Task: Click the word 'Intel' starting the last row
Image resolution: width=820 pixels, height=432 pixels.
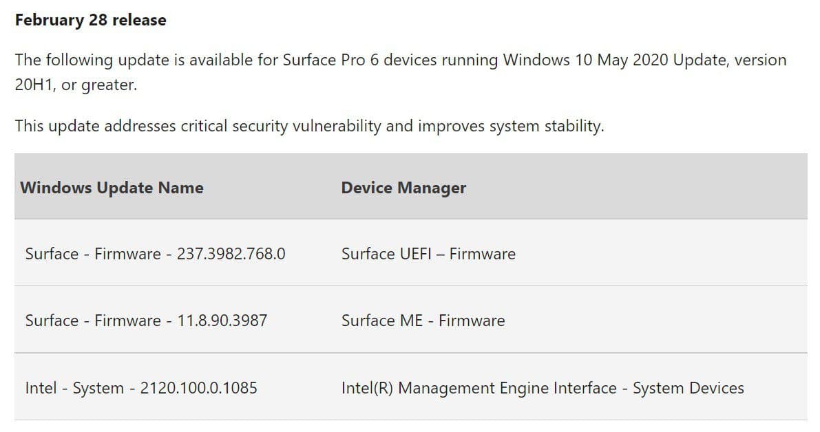Action: point(41,387)
